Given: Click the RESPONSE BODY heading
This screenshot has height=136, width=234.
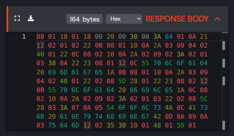Looking at the screenshot, I should coord(177,19).
